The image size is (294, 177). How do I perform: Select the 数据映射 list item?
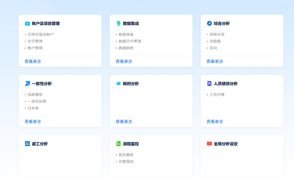(x=126, y=48)
